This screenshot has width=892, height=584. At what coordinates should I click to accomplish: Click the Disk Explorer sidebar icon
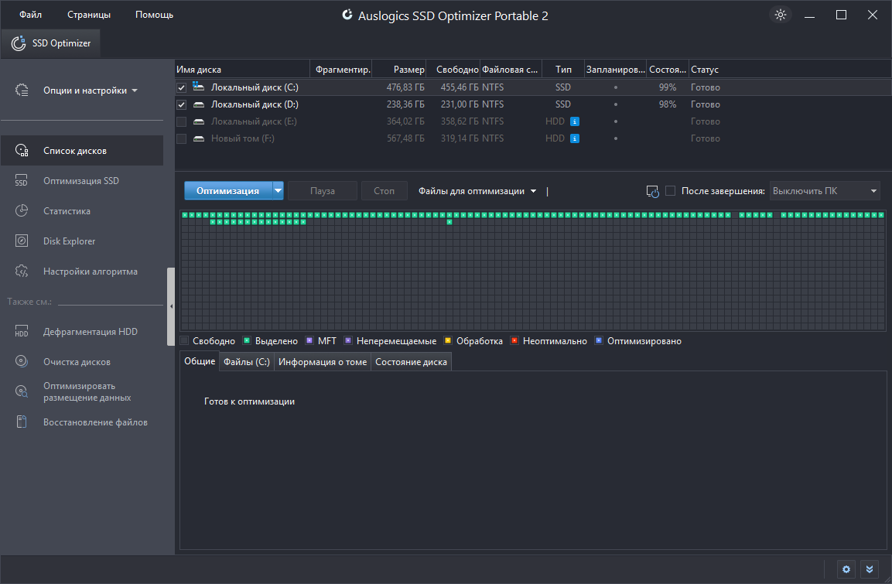[x=22, y=241]
